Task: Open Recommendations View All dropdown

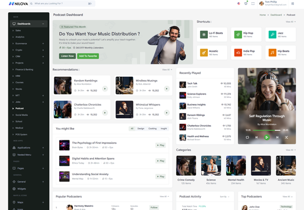Action: pyautogui.click(x=167, y=70)
